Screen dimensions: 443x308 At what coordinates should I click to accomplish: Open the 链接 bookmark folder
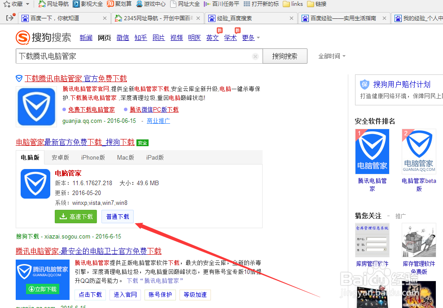pos(316,4)
